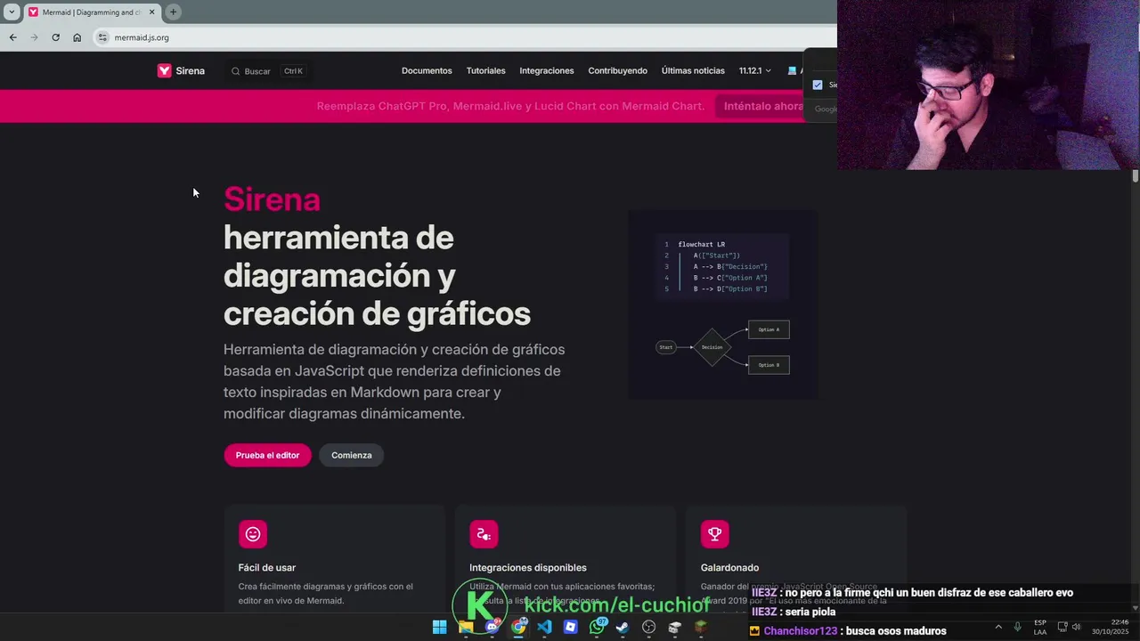Close the Mermaid browser tab
This screenshot has width=1140, height=641.
pos(151,12)
